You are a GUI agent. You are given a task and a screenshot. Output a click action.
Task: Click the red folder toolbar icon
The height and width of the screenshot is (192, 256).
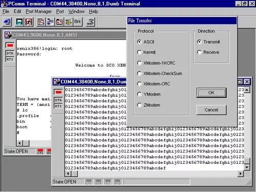(59, 22)
